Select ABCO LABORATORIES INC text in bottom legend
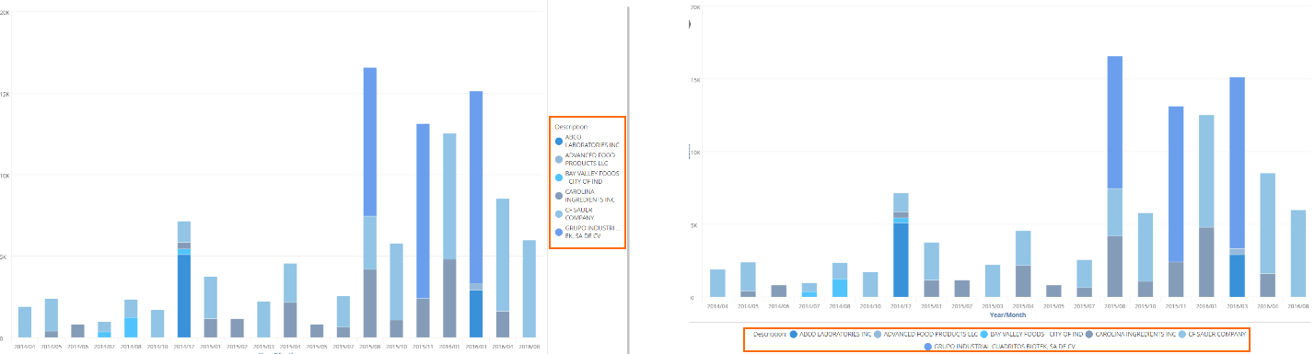This screenshot has width=1315, height=354. click(x=836, y=335)
